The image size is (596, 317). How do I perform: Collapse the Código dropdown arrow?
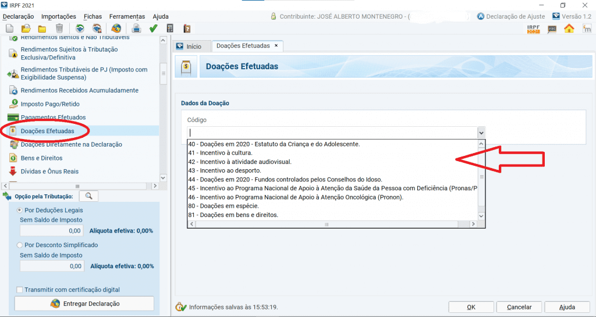click(x=481, y=133)
